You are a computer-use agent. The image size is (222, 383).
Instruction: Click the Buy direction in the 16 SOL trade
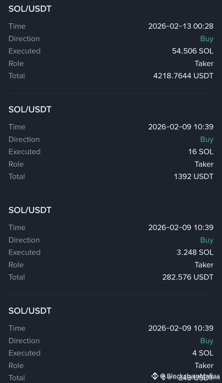tap(207, 140)
